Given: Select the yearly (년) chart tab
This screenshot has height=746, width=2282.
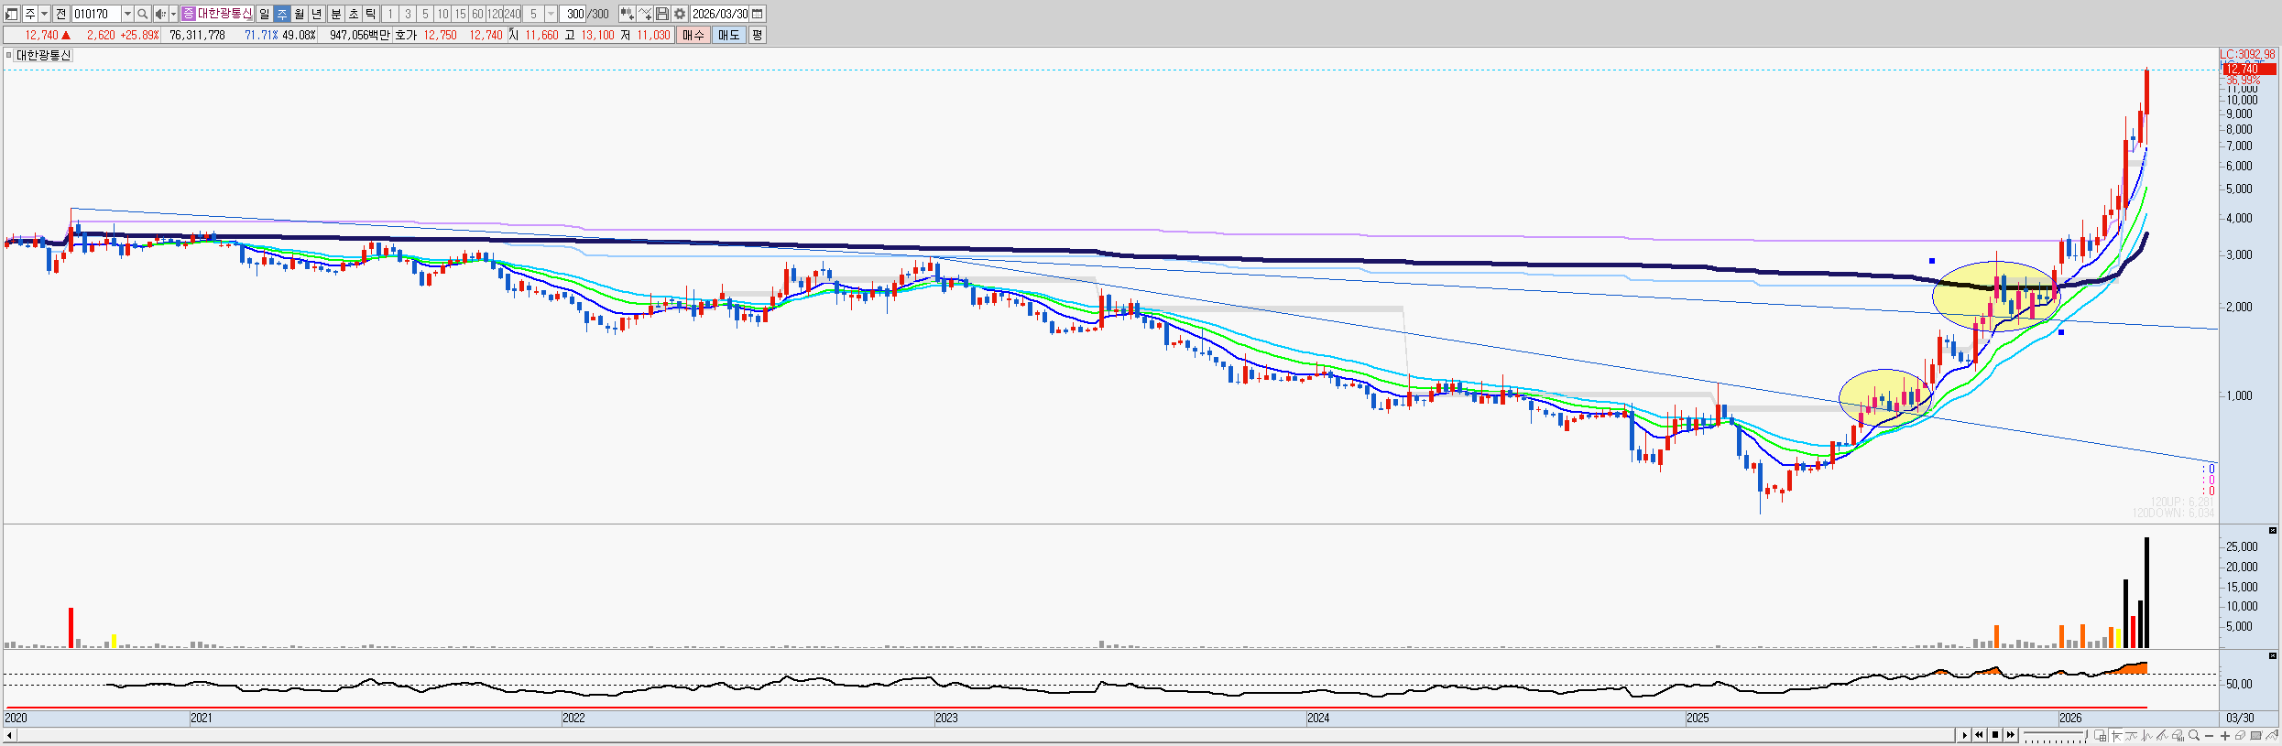Looking at the screenshot, I should (x=317, y=14).
